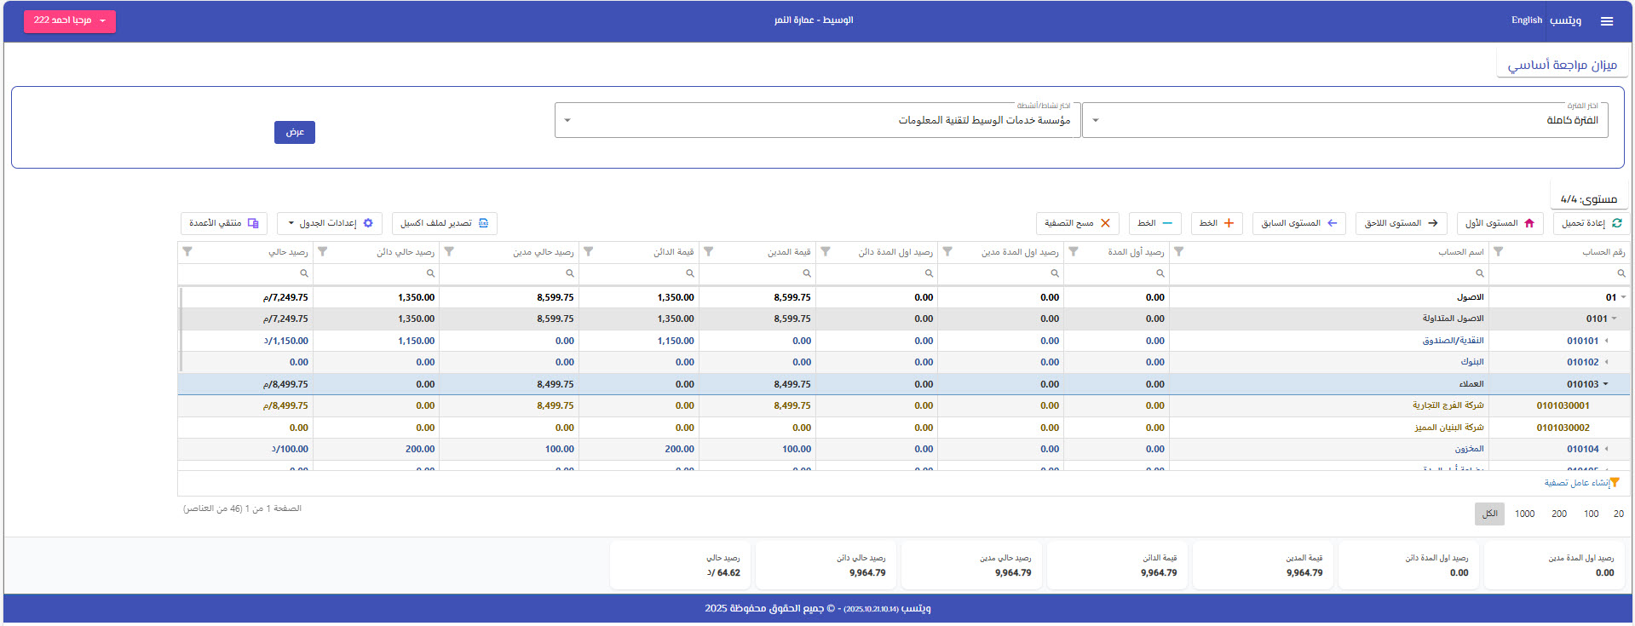Switch language to English
The height and width of the screenshot is (626, 1635).
click(x=1526, y=20)
